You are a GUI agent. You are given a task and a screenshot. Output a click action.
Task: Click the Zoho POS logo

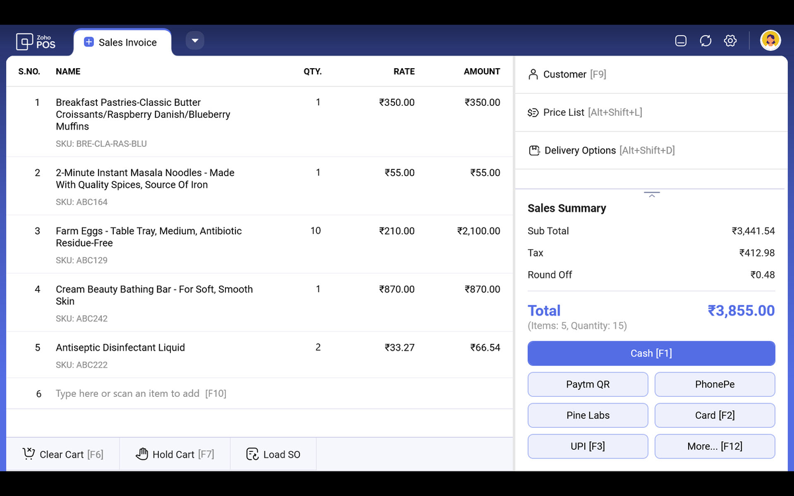(x=36, y=41)
